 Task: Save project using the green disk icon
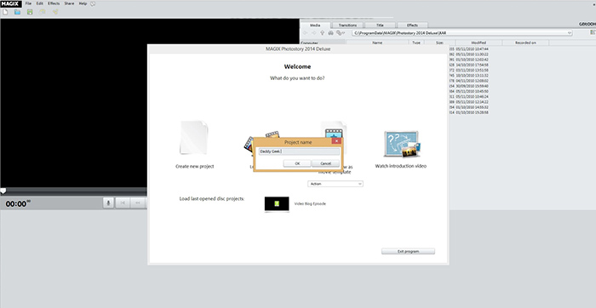30,12
